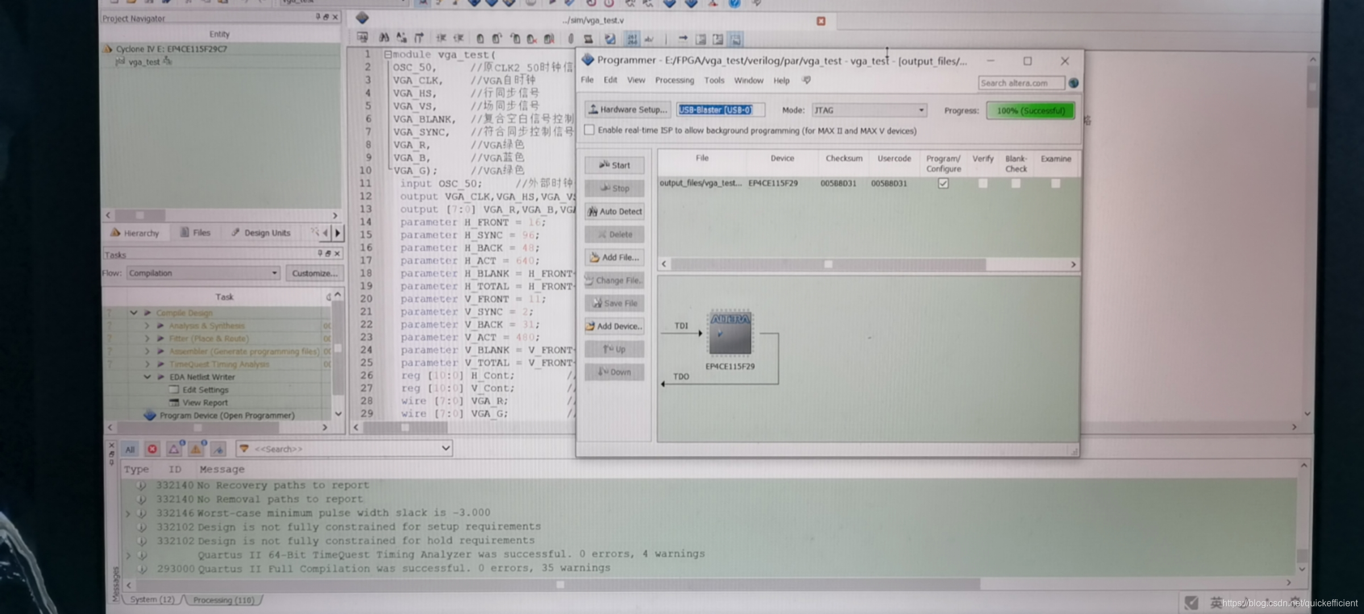Viewport: 1364px width, 614px height.
Task: Click the 100% Successful progress bar
Action: pyautogui.click(x=1030, y=110)
